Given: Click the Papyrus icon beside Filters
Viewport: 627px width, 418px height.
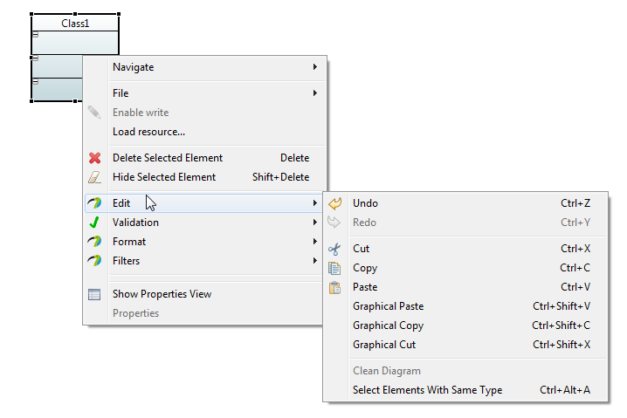Looking at the screenshot, I should pos(94,261).
